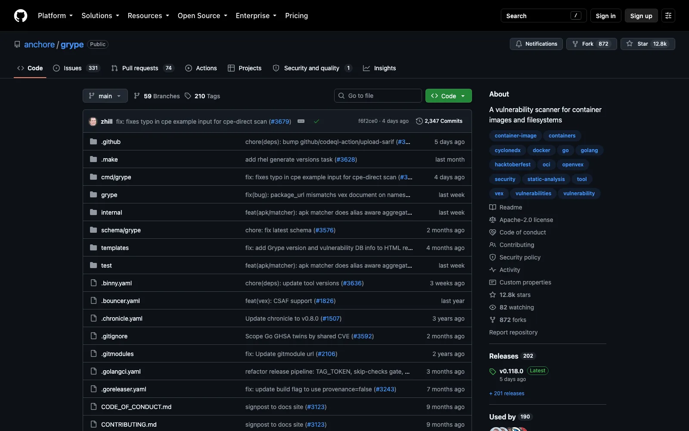Screen dimensions: 689x431
Task: Expand the green Code dropdown button
Action: pos(448,96)
